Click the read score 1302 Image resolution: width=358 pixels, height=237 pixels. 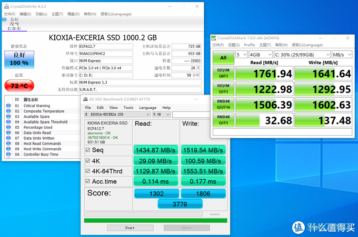[x=156, y=193]
